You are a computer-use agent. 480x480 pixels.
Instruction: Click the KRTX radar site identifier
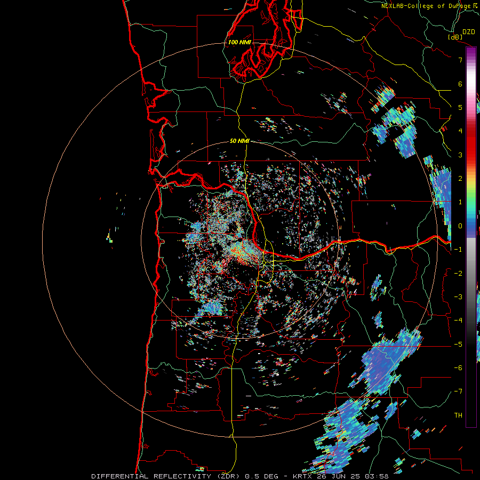(302, 476)
